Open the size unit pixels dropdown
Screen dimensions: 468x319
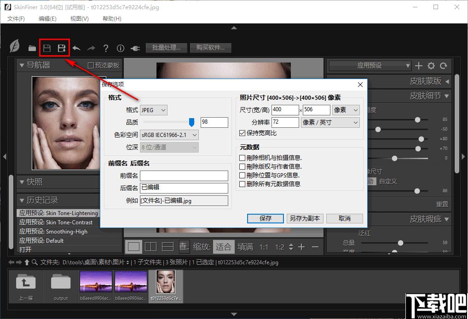pos(346,110)
